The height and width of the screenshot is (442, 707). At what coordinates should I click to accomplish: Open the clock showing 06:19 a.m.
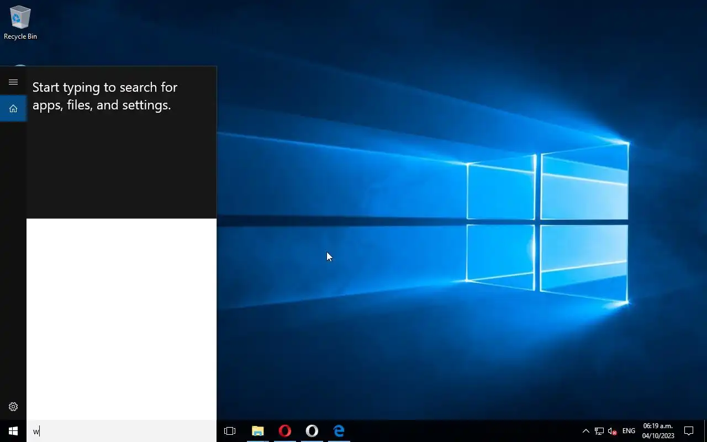tap(658, 431)
